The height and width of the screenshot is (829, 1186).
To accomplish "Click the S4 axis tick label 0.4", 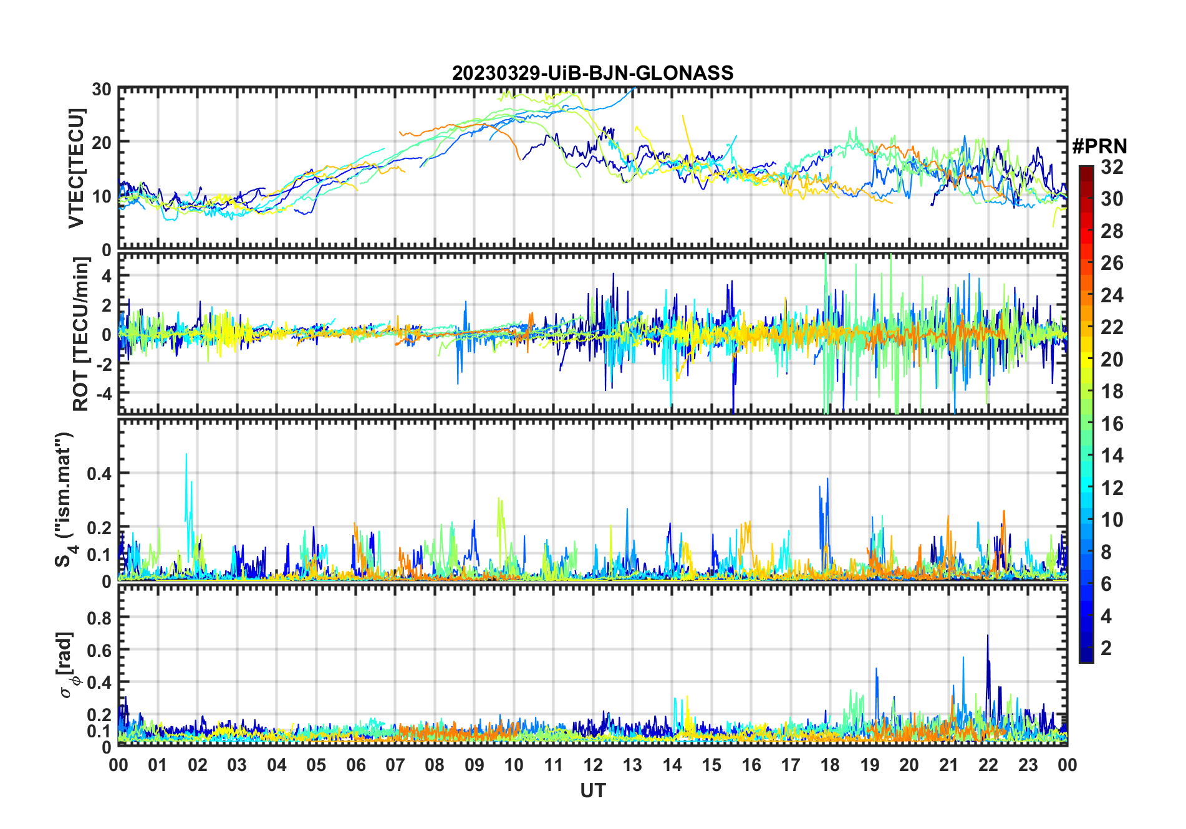I will click(x=99, y=474).
